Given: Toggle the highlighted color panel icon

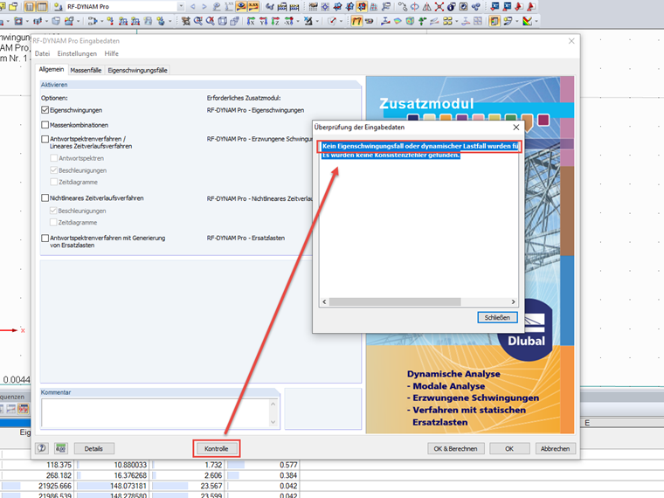Looking at the screenshot, I should point(495,21).
